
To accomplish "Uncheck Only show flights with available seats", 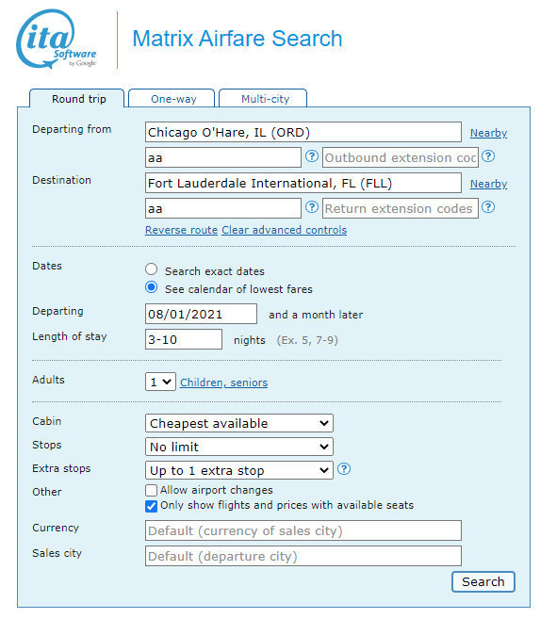I will (x=151, y=506).
